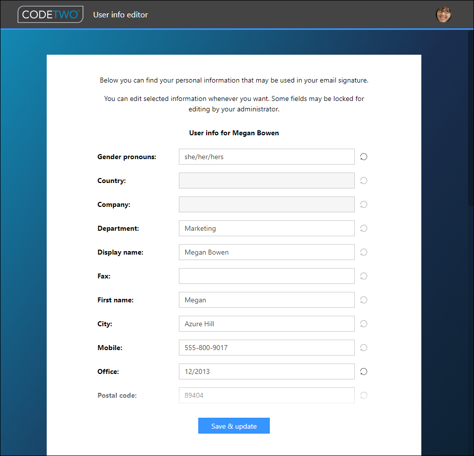474x456 pixels.
Task: Reset the Gender pronouns field value
Action: (x=363, y=157)
